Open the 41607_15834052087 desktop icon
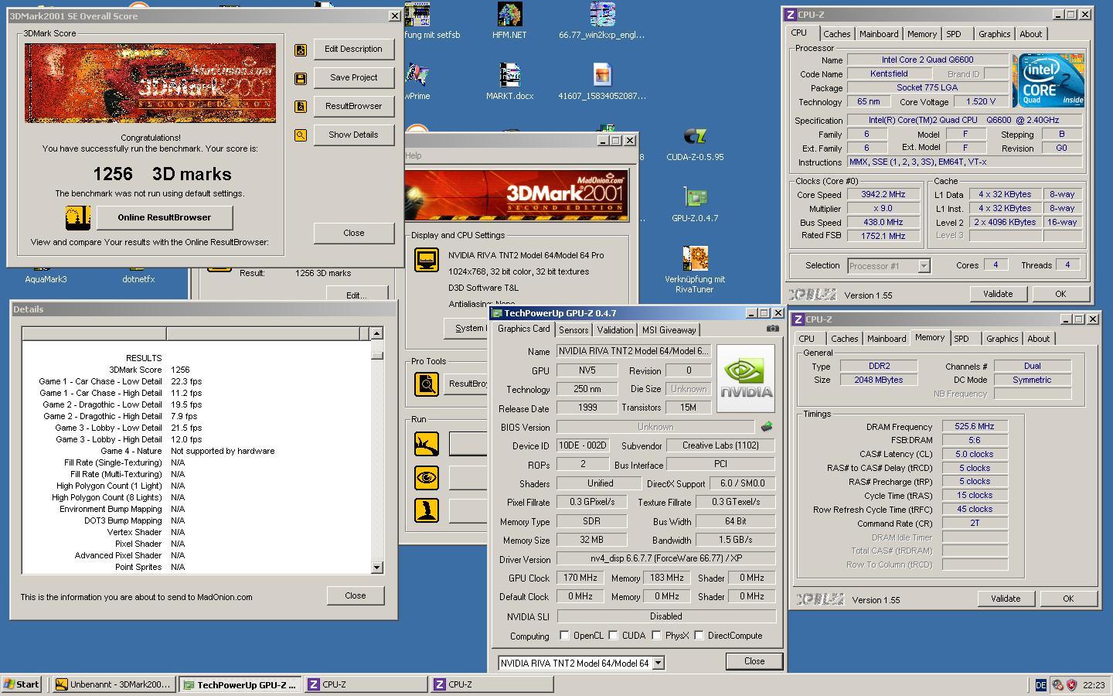Screen dimensions: 1113x696 [x=601, y=82]
